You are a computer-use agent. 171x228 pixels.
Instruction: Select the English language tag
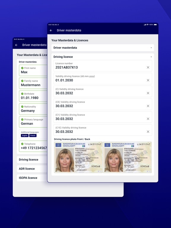coord(25,135)
